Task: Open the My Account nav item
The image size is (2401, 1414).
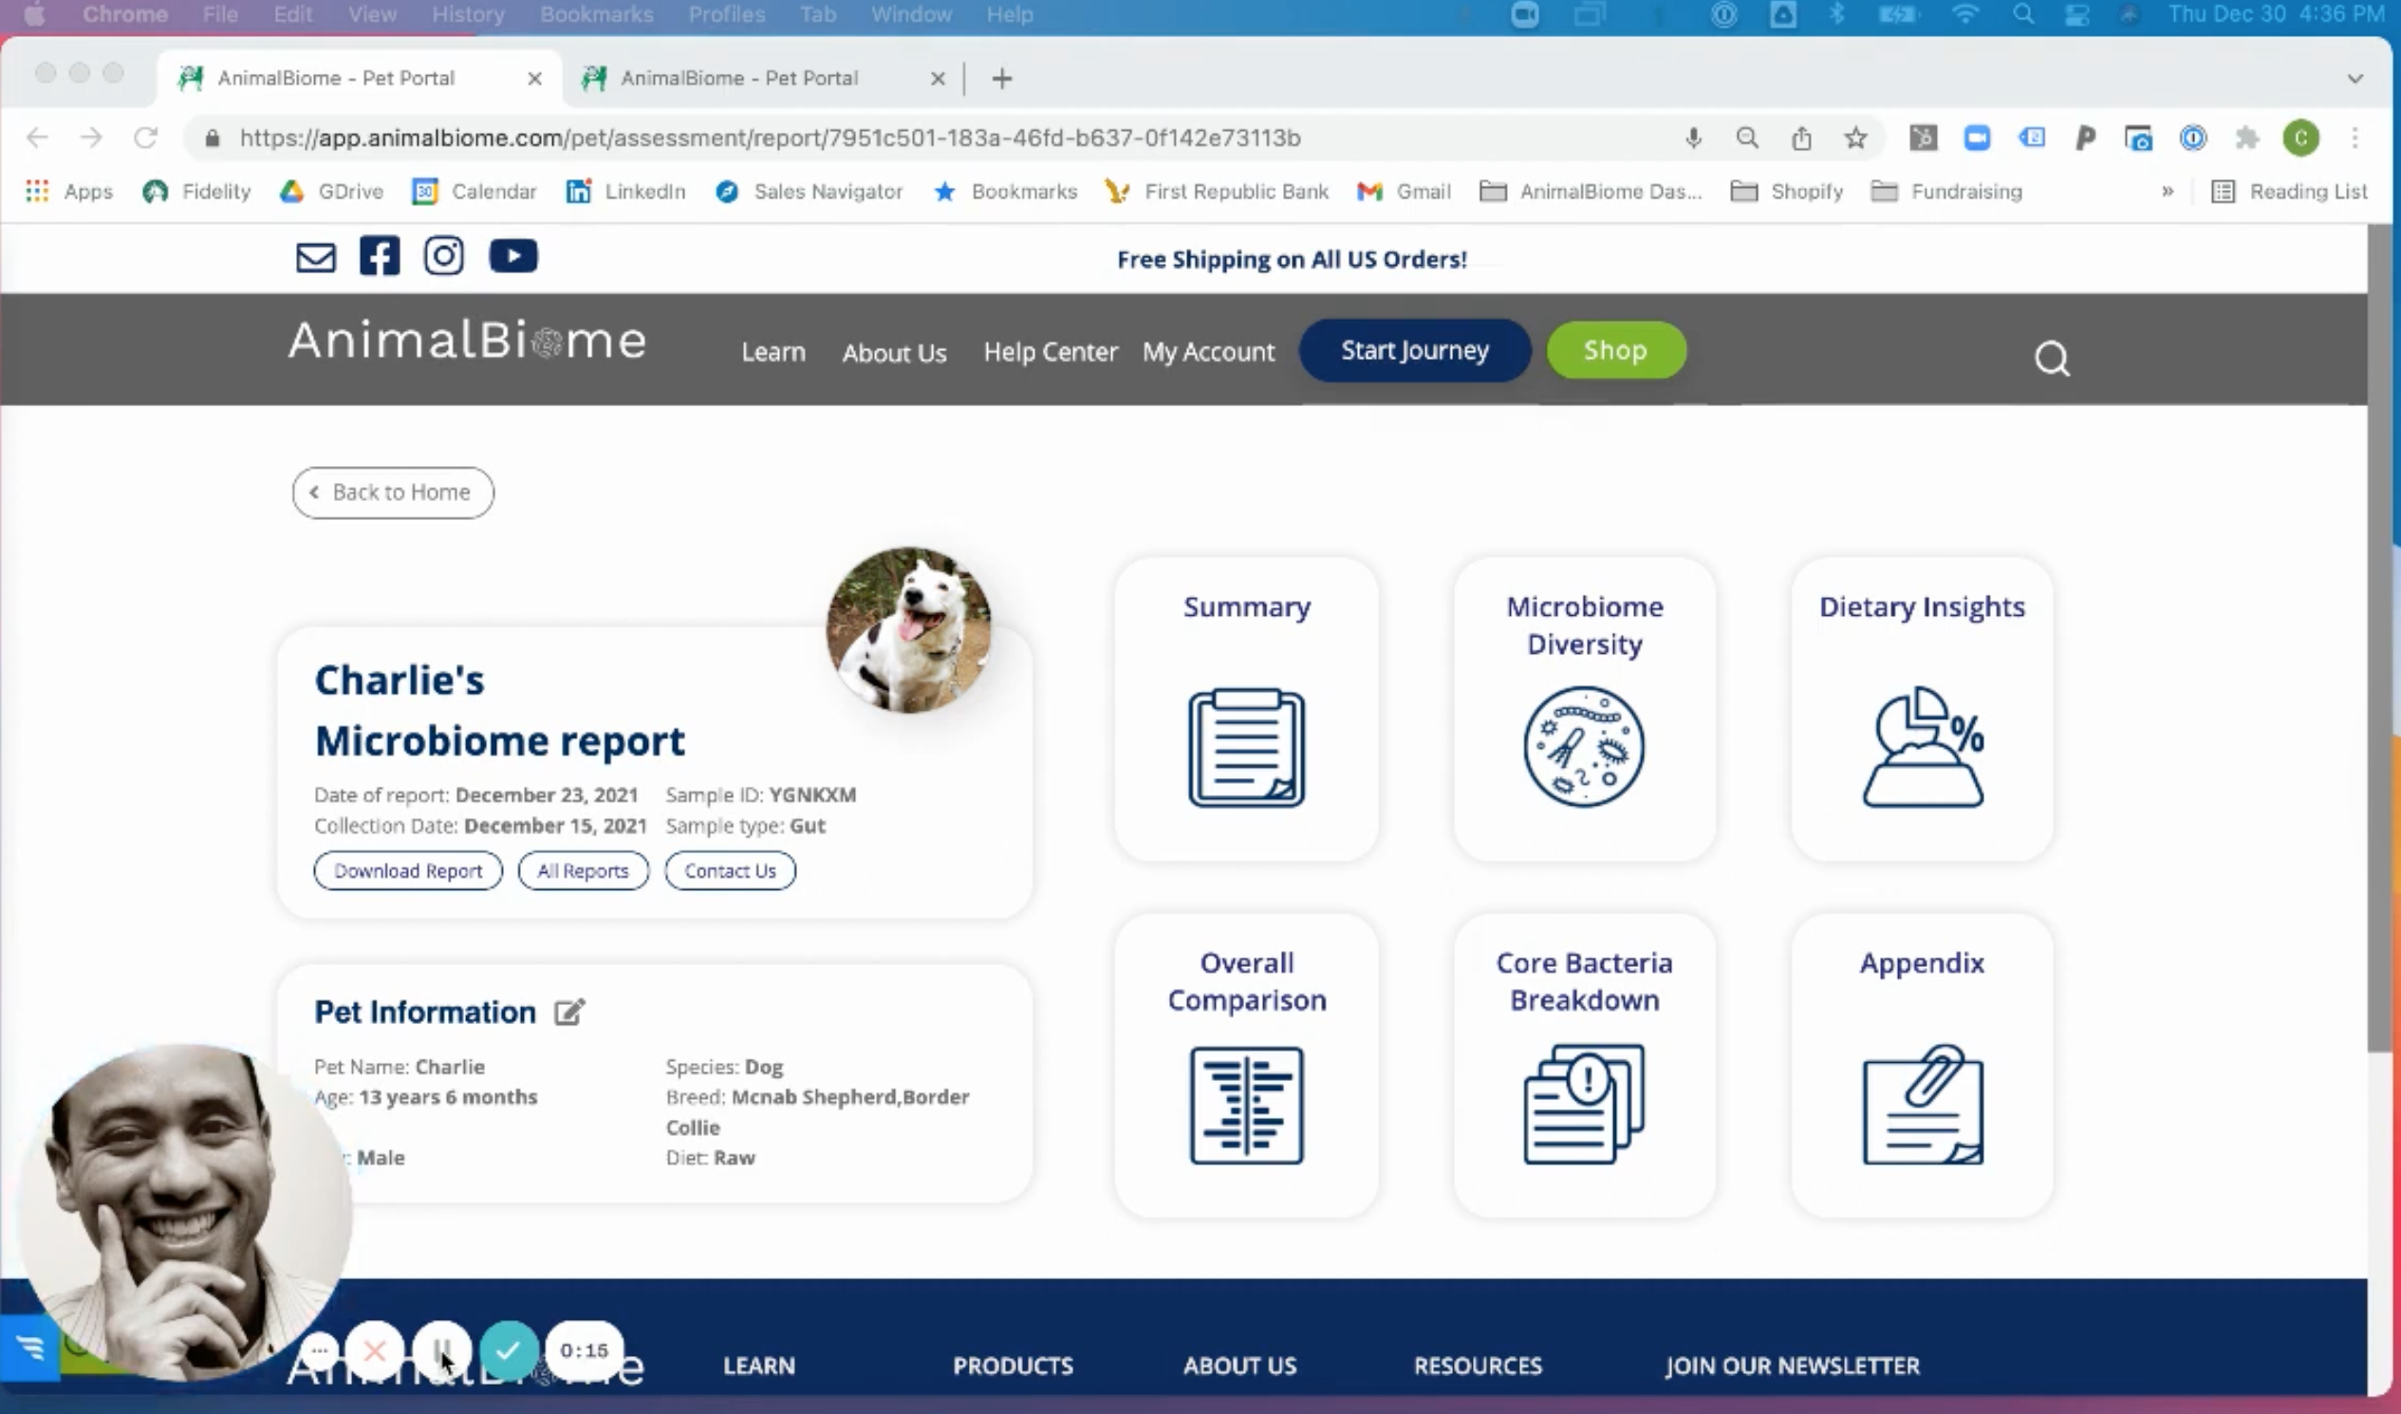Action: pyautogui.click(x=1208, y=351)
